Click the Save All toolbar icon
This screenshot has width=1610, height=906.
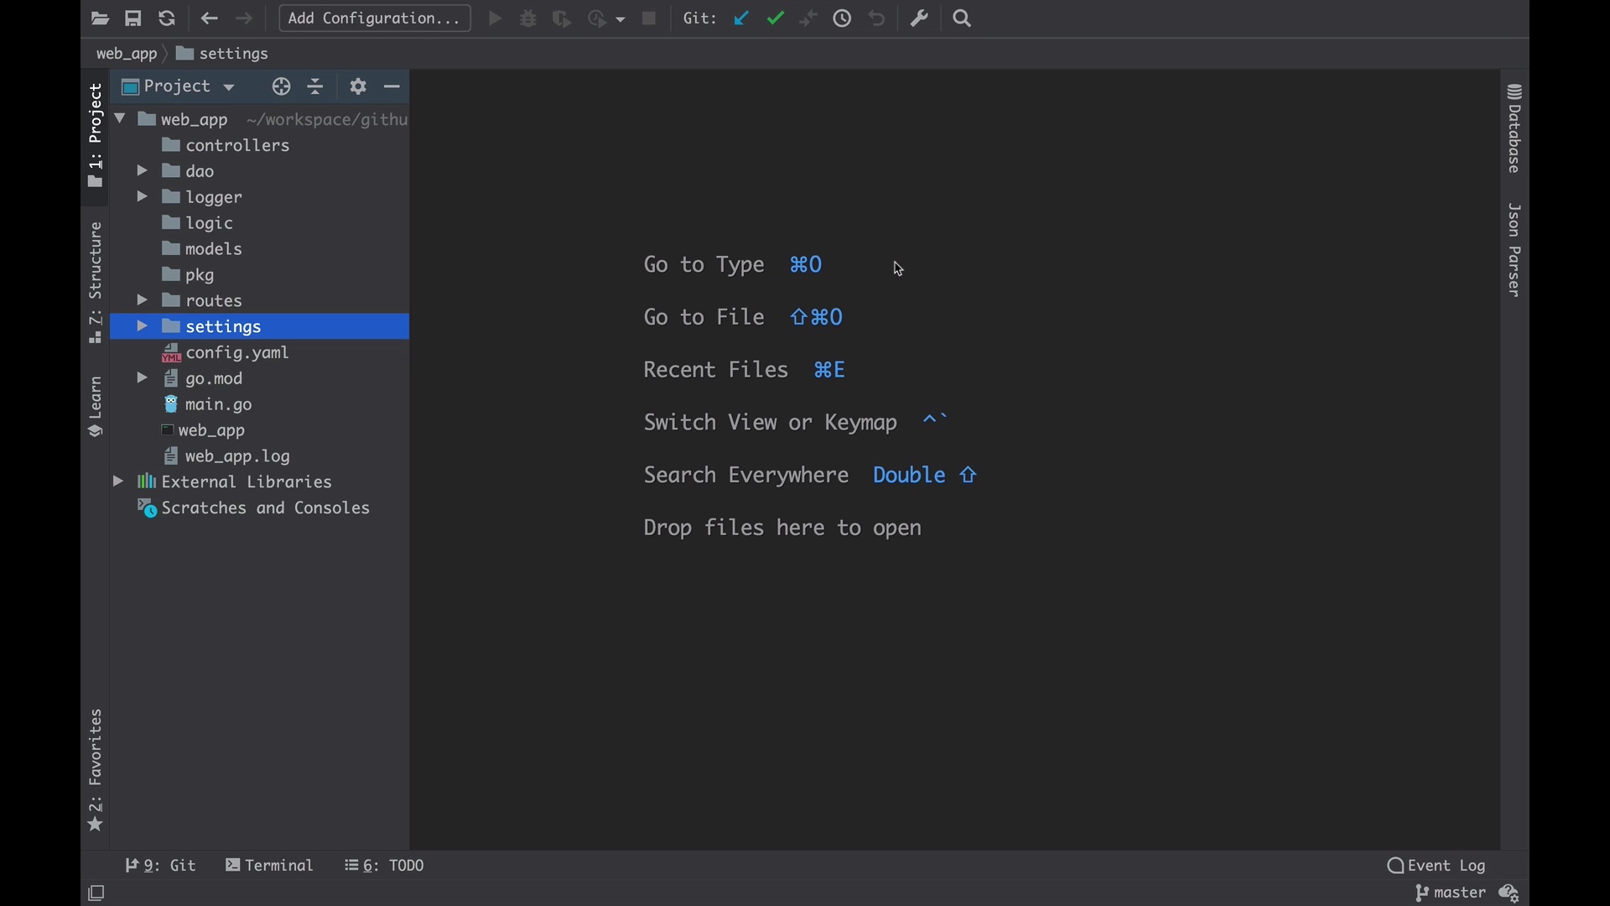point(133,18)
